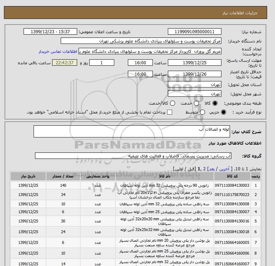
Task: Click the نام کالا column header
Action: pyautogui.click(x=165, y=176)
